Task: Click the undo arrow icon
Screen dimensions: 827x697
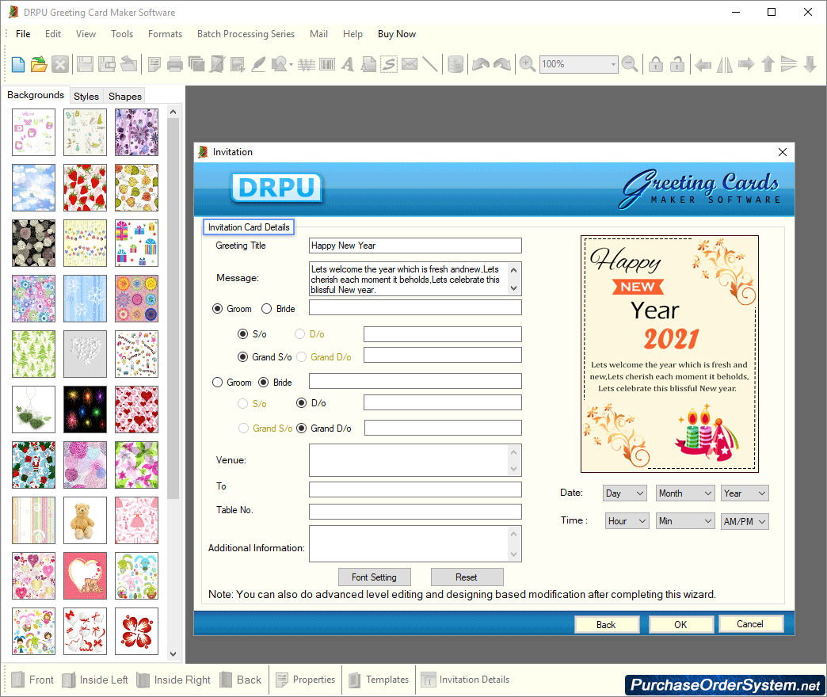Action: coord(481,64)
